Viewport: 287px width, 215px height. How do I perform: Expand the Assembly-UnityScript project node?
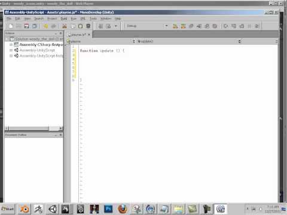(11, 50)
